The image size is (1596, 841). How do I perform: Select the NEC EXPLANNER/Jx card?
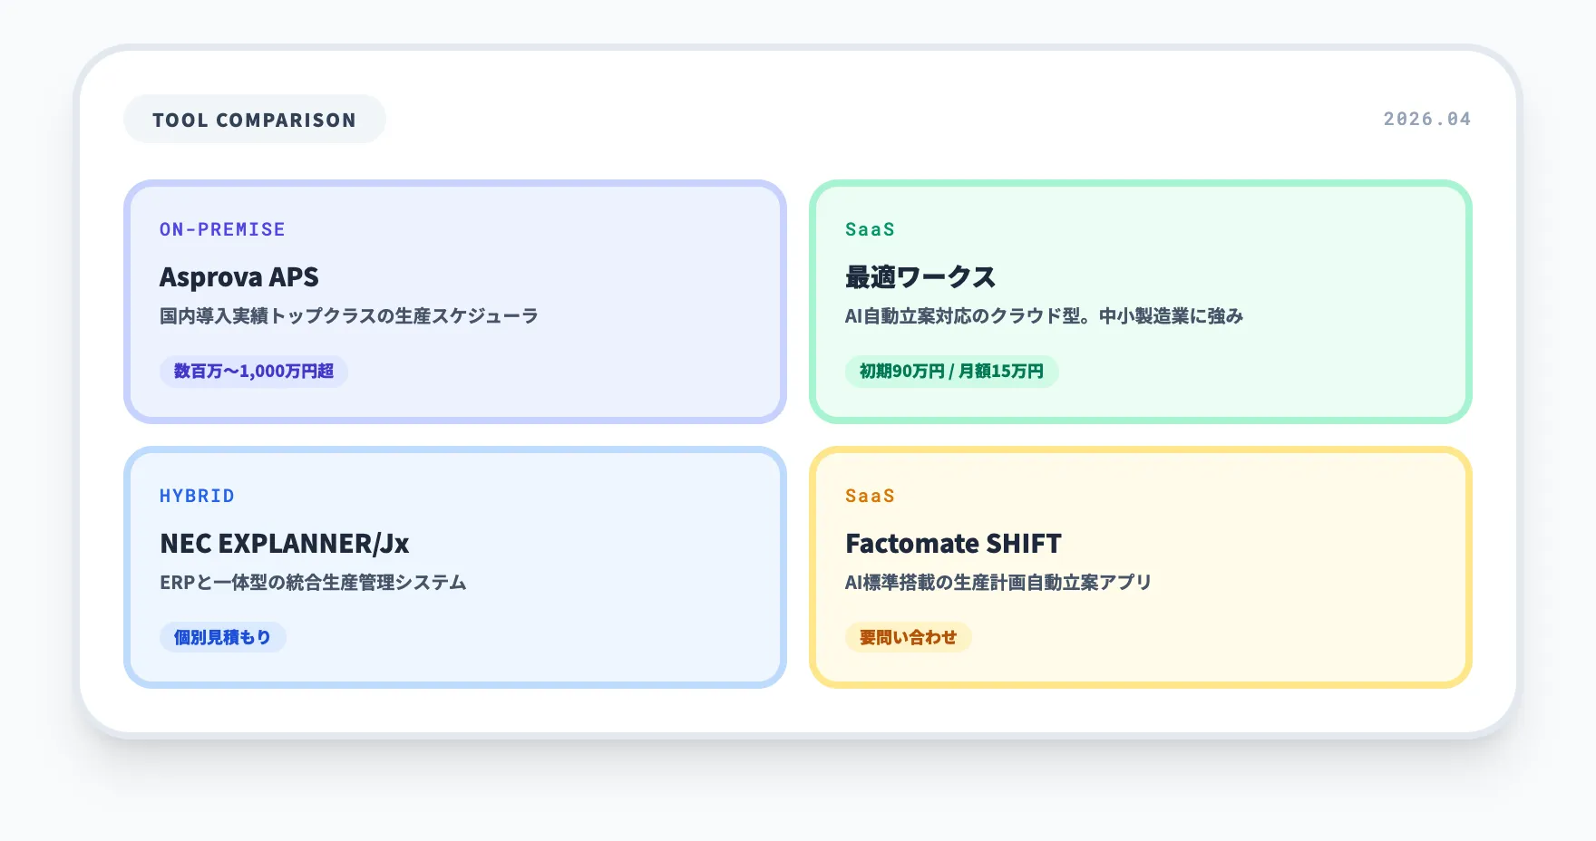(x=453, y=566)
